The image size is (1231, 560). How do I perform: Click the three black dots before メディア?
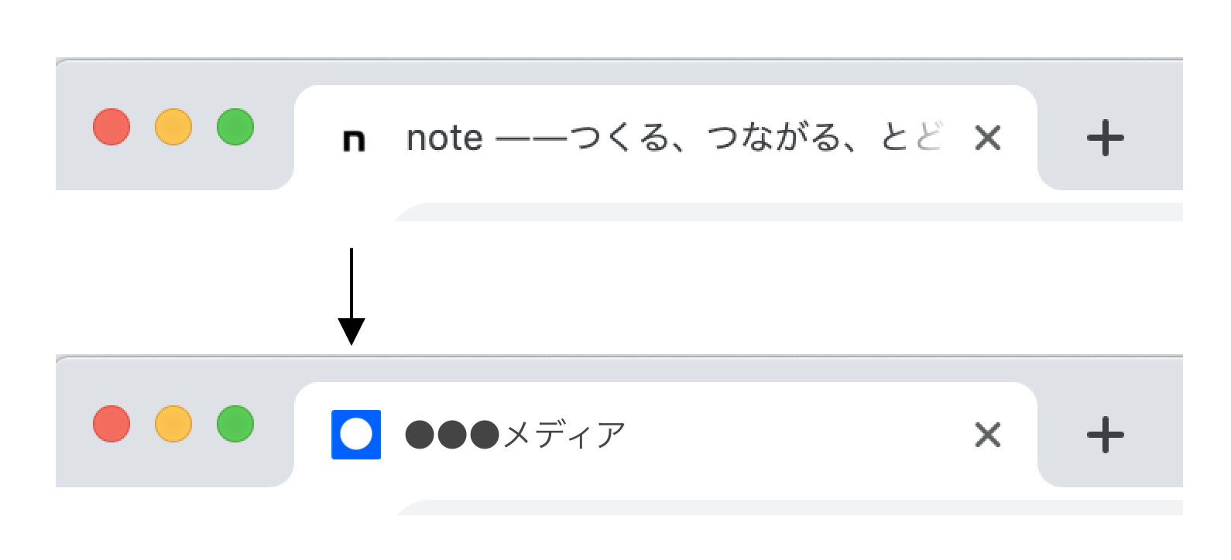pyautogui.click(x=453, y=435)
